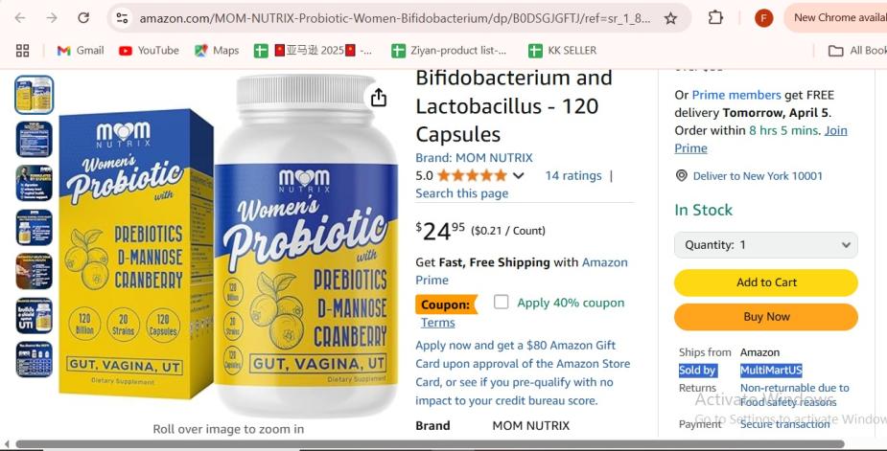887x451 pixels.
Task: Open the Chrome extensions puzzle icon
Action: click(x=715, y=17)
